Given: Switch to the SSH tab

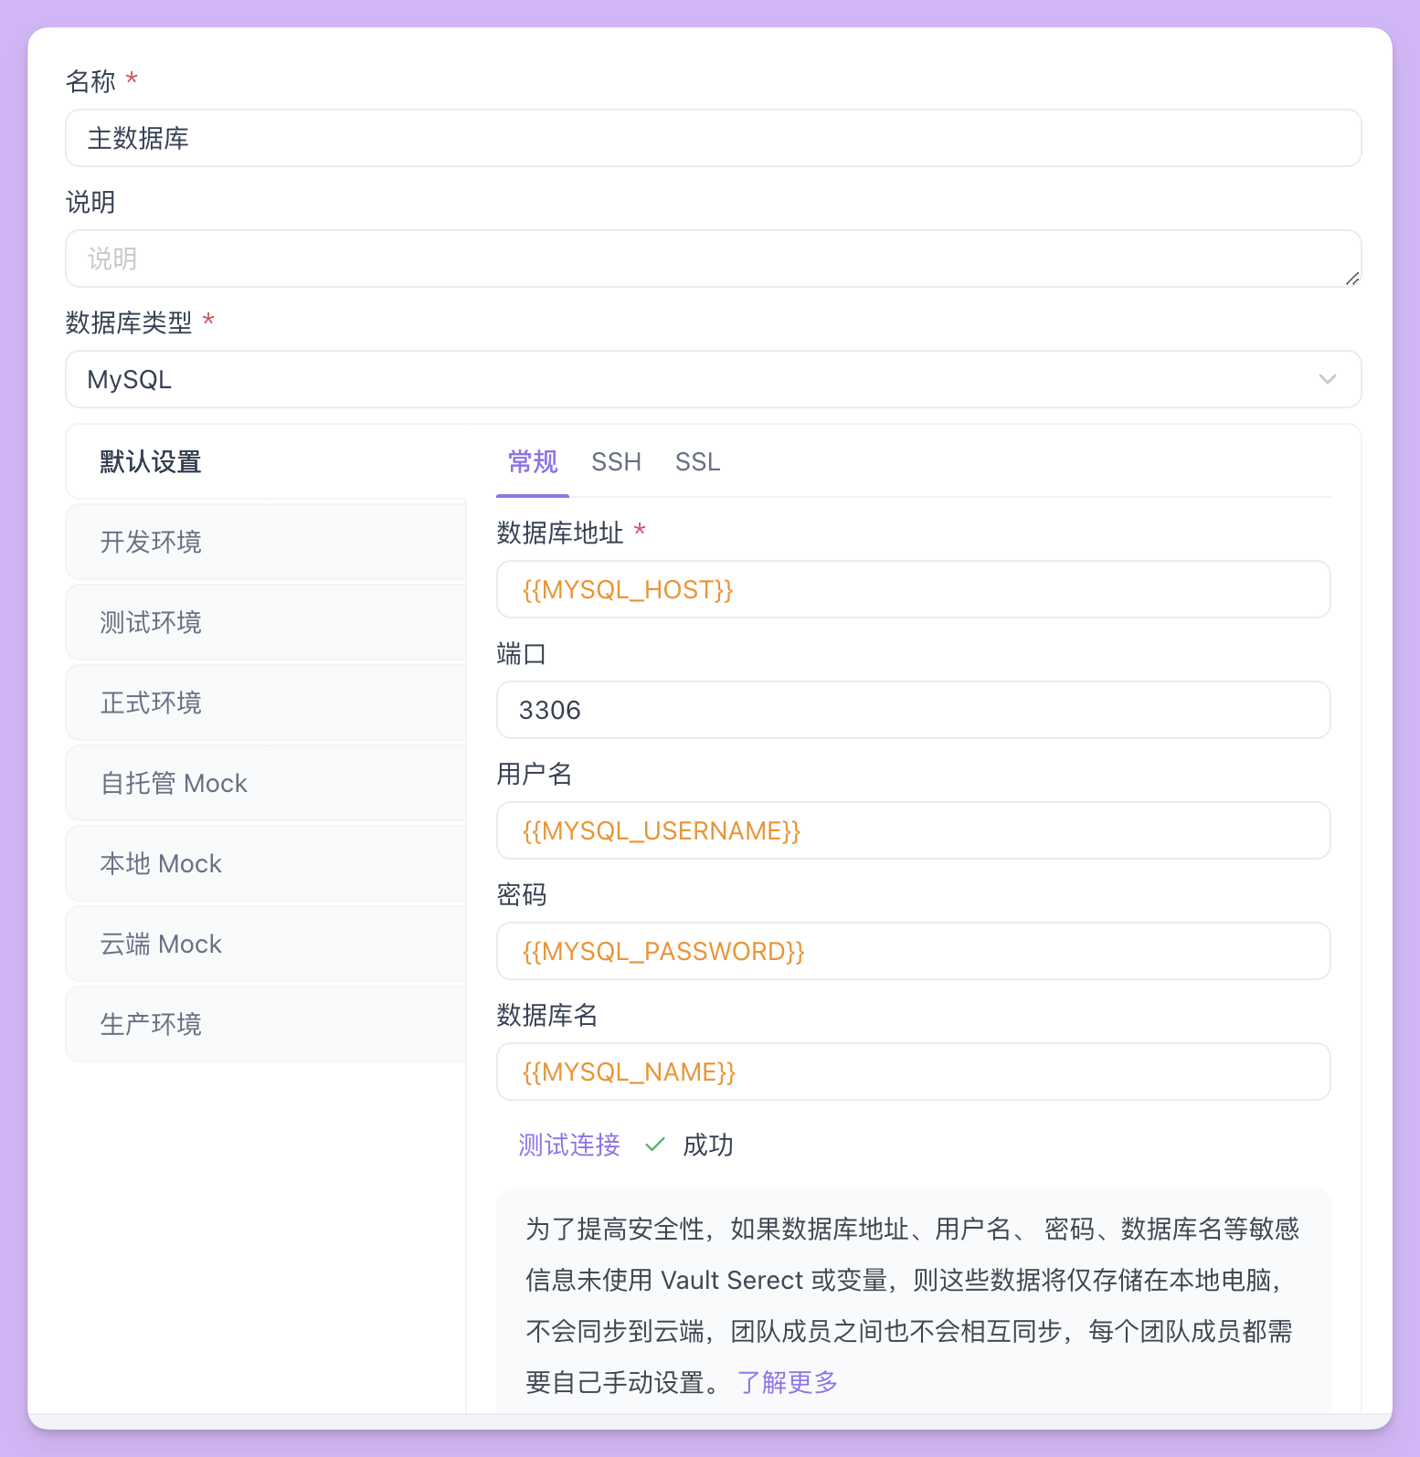Looking at the screenshot, I should (616, 462).
